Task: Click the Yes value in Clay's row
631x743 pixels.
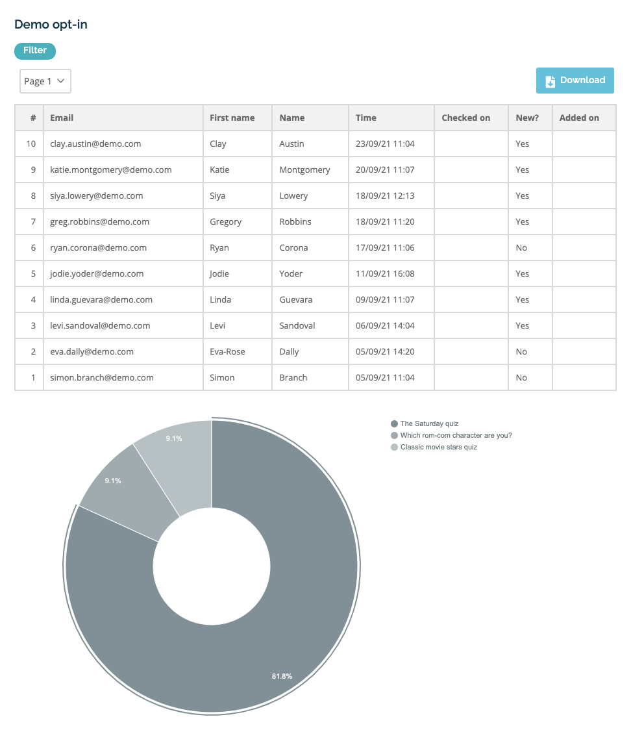Action: (x=522, y=144)
